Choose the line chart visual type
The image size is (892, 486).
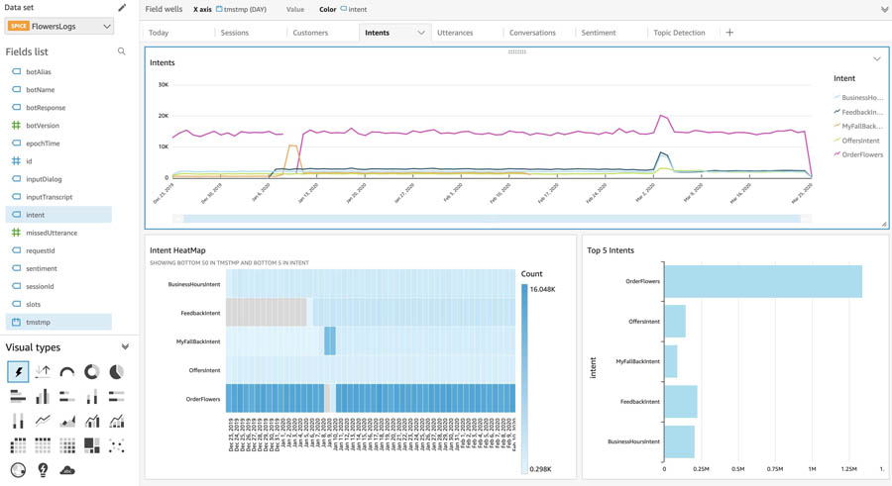click(43, 421)
